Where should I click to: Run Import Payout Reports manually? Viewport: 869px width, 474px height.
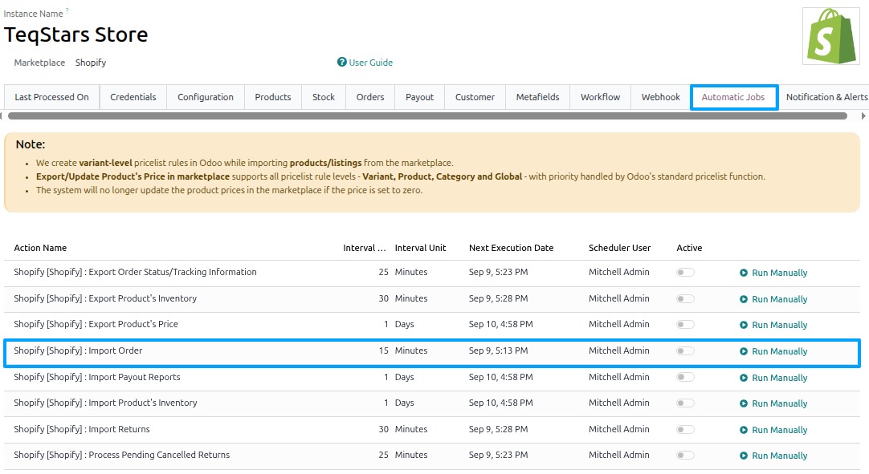click(x=773, y=378)
